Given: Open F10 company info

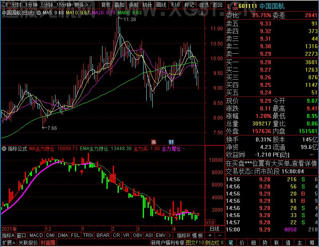Looking at the screenshot, I should point(175,5).
